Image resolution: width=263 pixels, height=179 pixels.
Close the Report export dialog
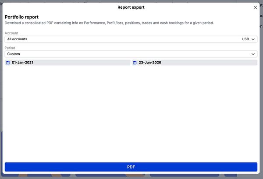coord(255,7)
